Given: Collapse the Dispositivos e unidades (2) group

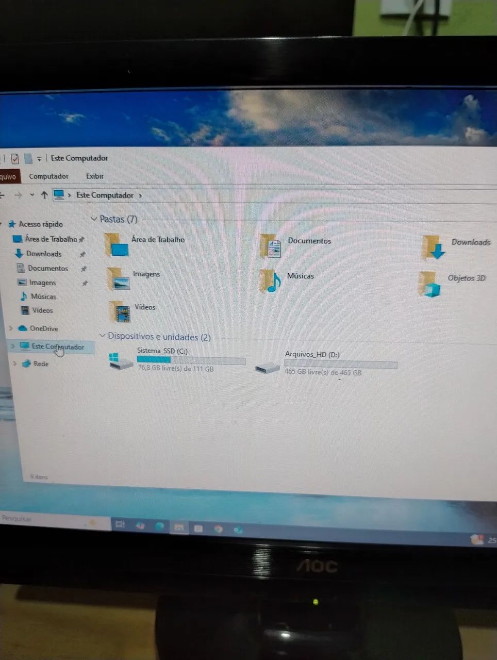Looking at the screenshot, I should [102, 336].
